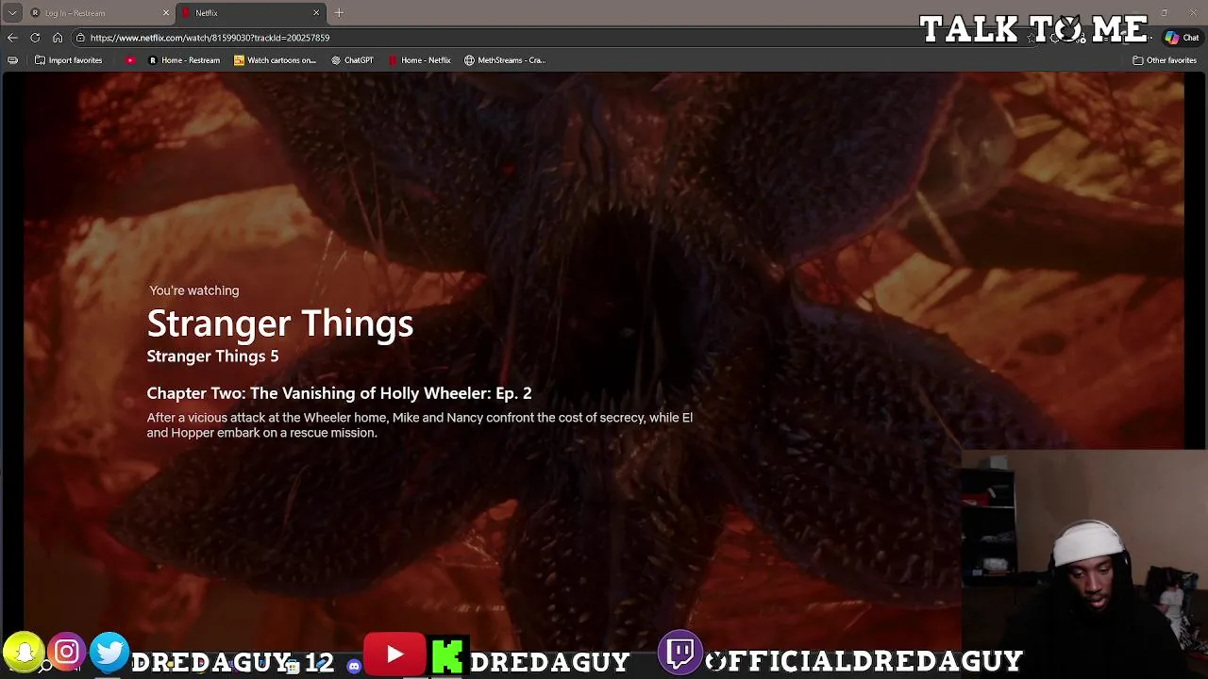Open a new browser tab
Image resolution: width=1208 pixels, height=679 pixels.
pyautogui.click(x=339, y=13)
